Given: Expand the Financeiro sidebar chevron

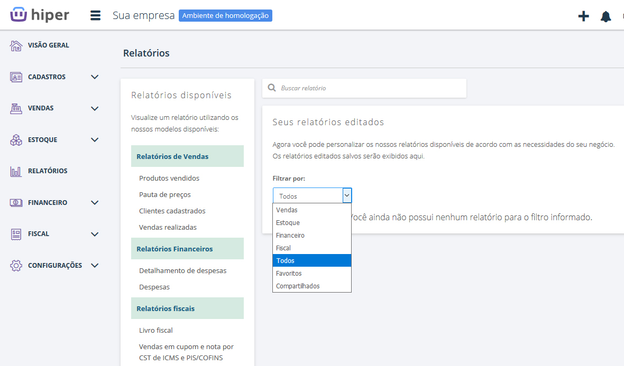Looking at the screenshot, I should click(95, 203).
